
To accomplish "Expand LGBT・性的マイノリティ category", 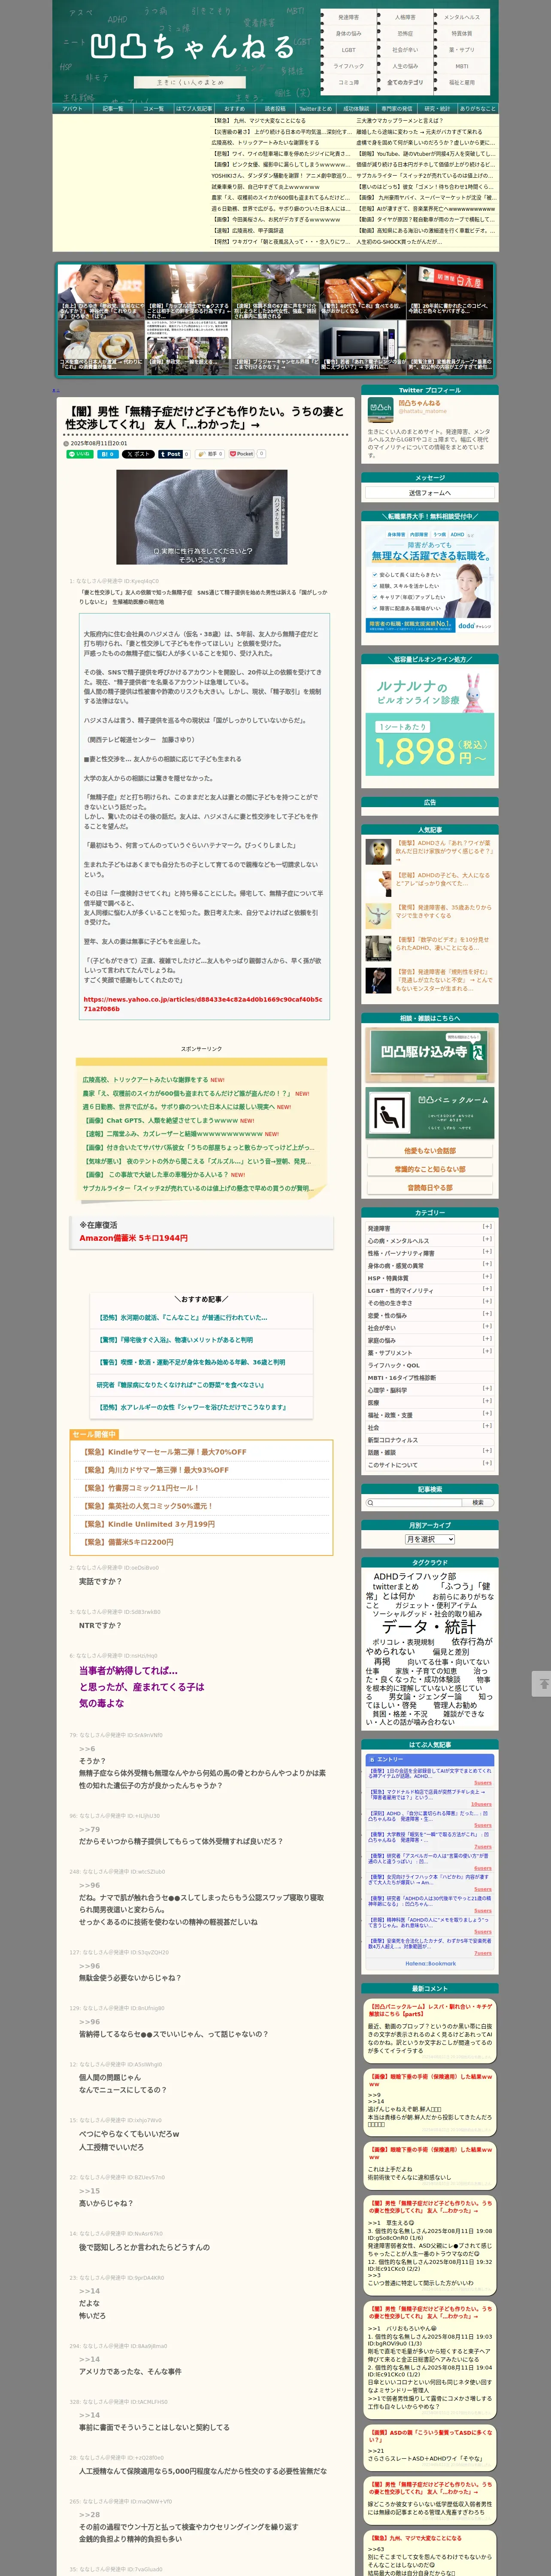I will pos(487,1289).
